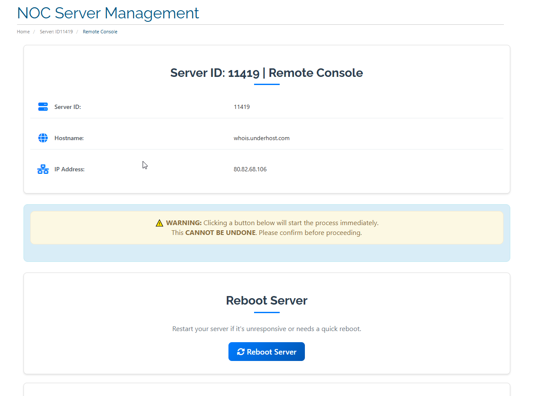Click the Server ID: 11419 Remote Console heading
The width and height of the screenshot is (547, 396).
(266, 73)
